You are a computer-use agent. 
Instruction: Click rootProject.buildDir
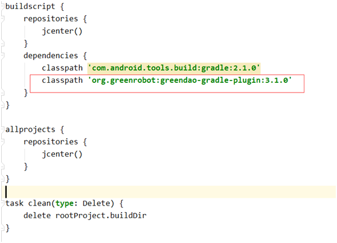pyautogui.click(x=101, y=216)
